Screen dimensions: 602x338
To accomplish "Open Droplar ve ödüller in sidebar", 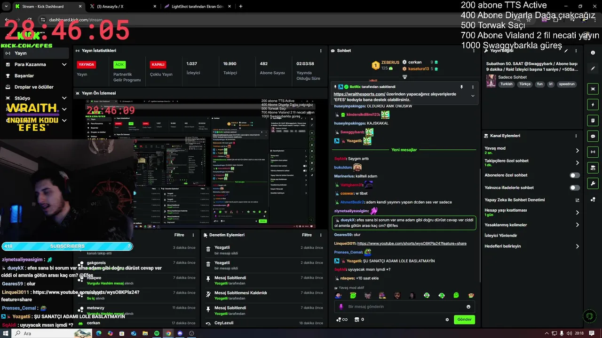I will pyautogui.click(x=35, y=87).
